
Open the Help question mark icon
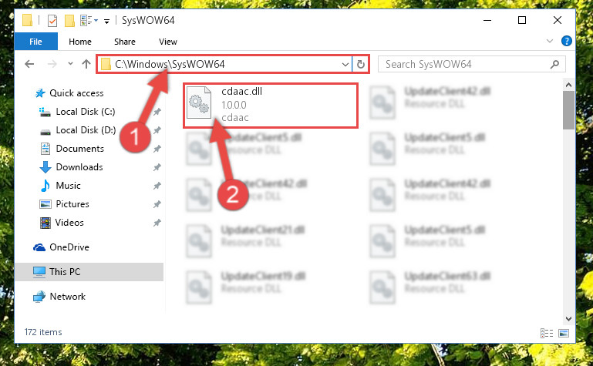click(566, 41)
